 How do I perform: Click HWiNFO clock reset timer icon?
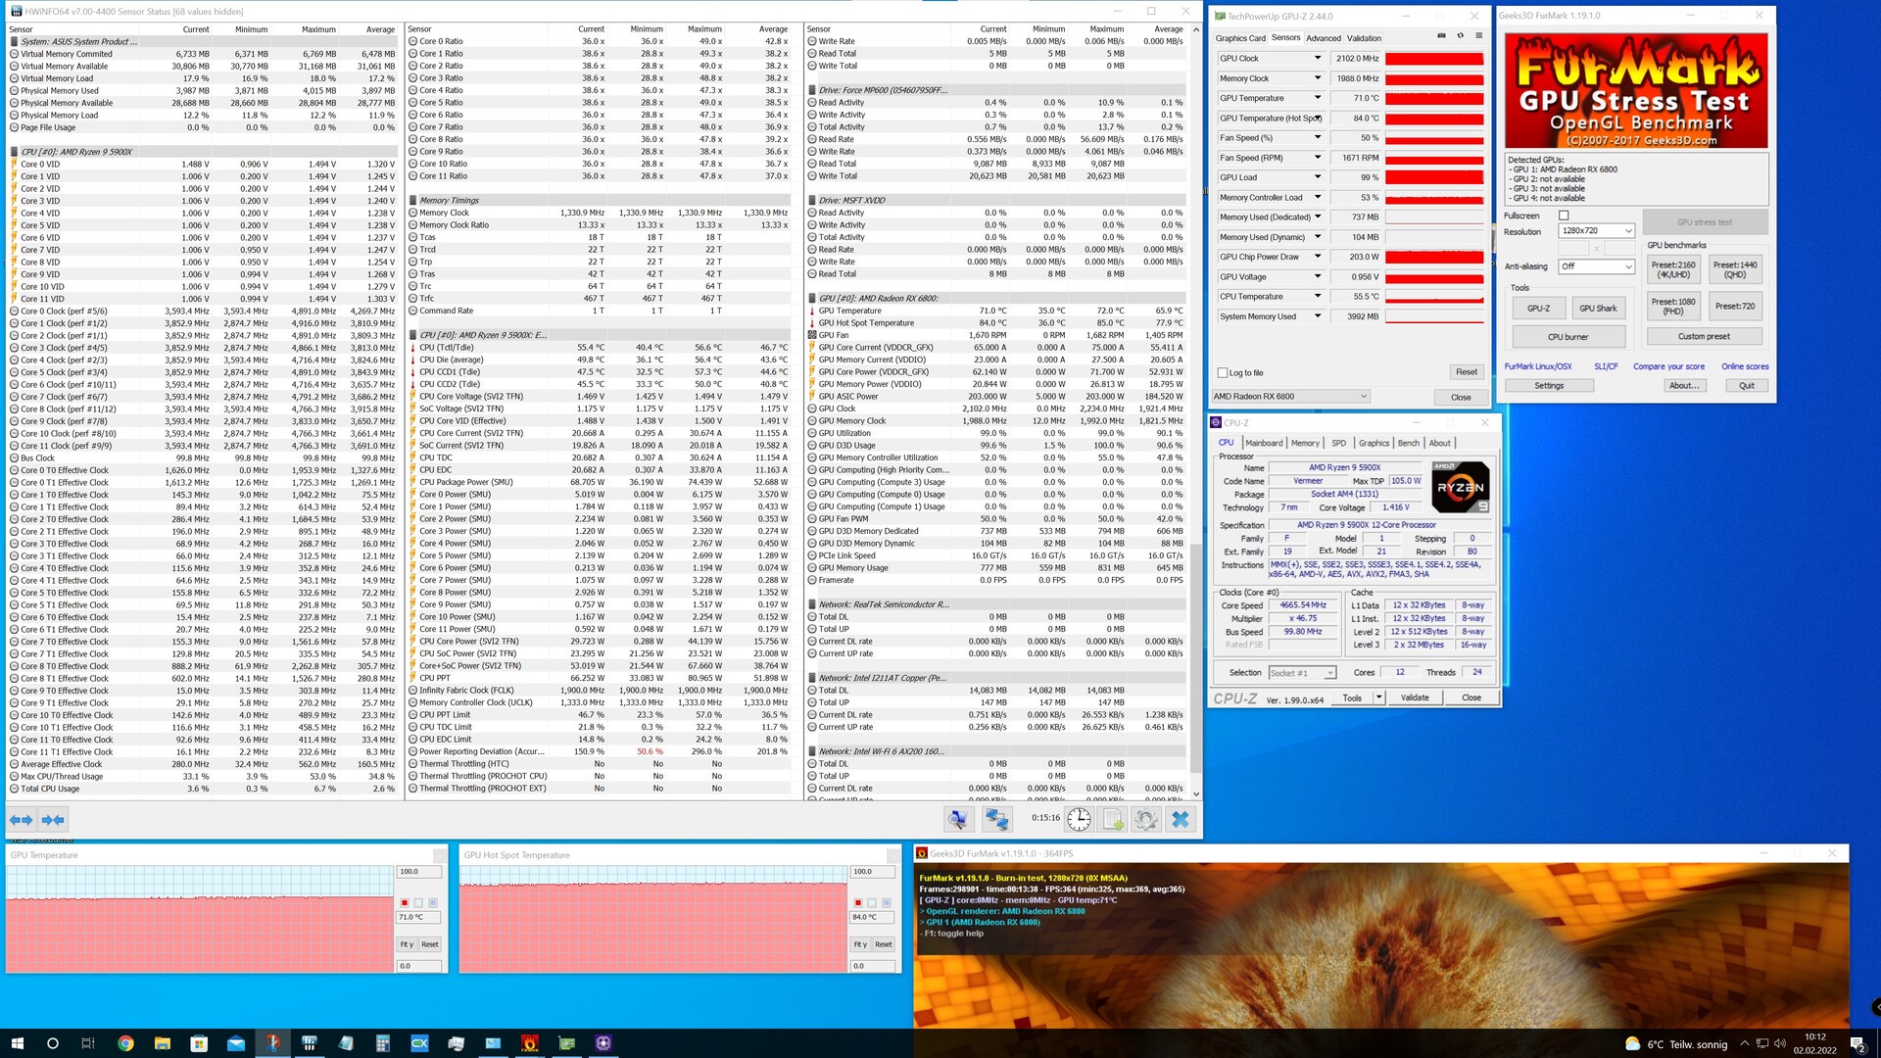click(x=1079, y=820)
